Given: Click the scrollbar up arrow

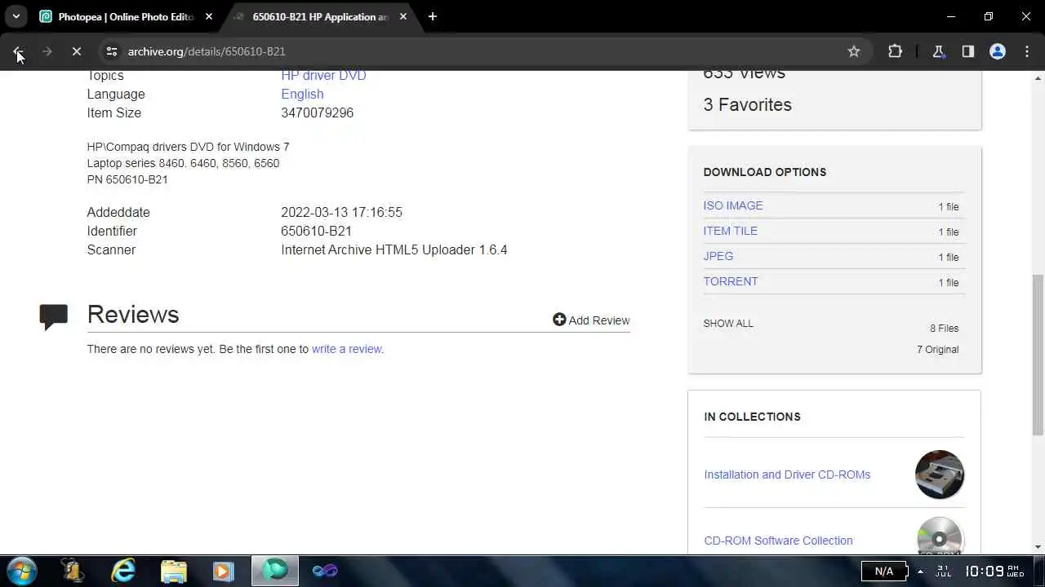Looking at the screenshot, I should 1038,77.
